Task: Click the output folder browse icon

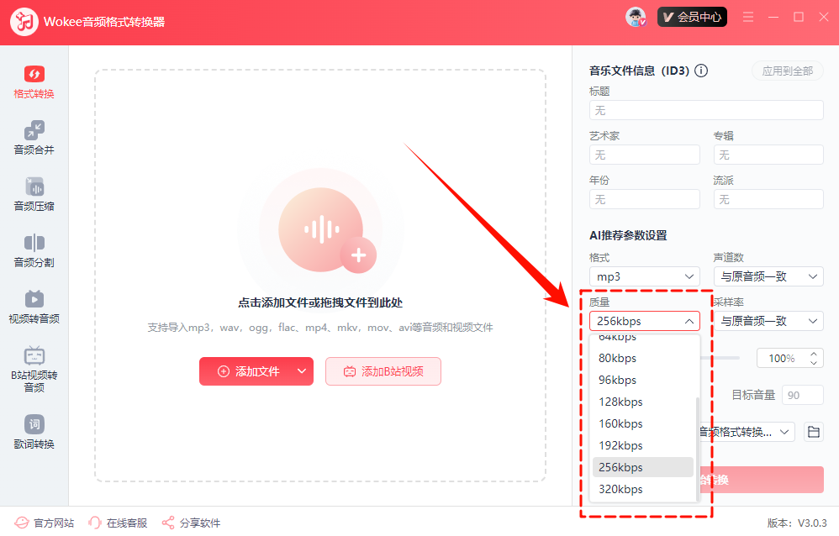Action: click(813, 432)
